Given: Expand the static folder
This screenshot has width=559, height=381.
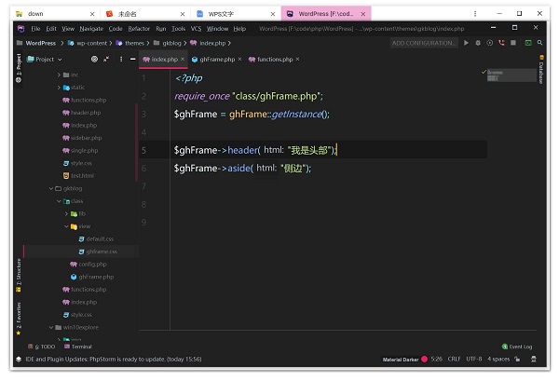Looking at the screenshot, I should [58, 87].
